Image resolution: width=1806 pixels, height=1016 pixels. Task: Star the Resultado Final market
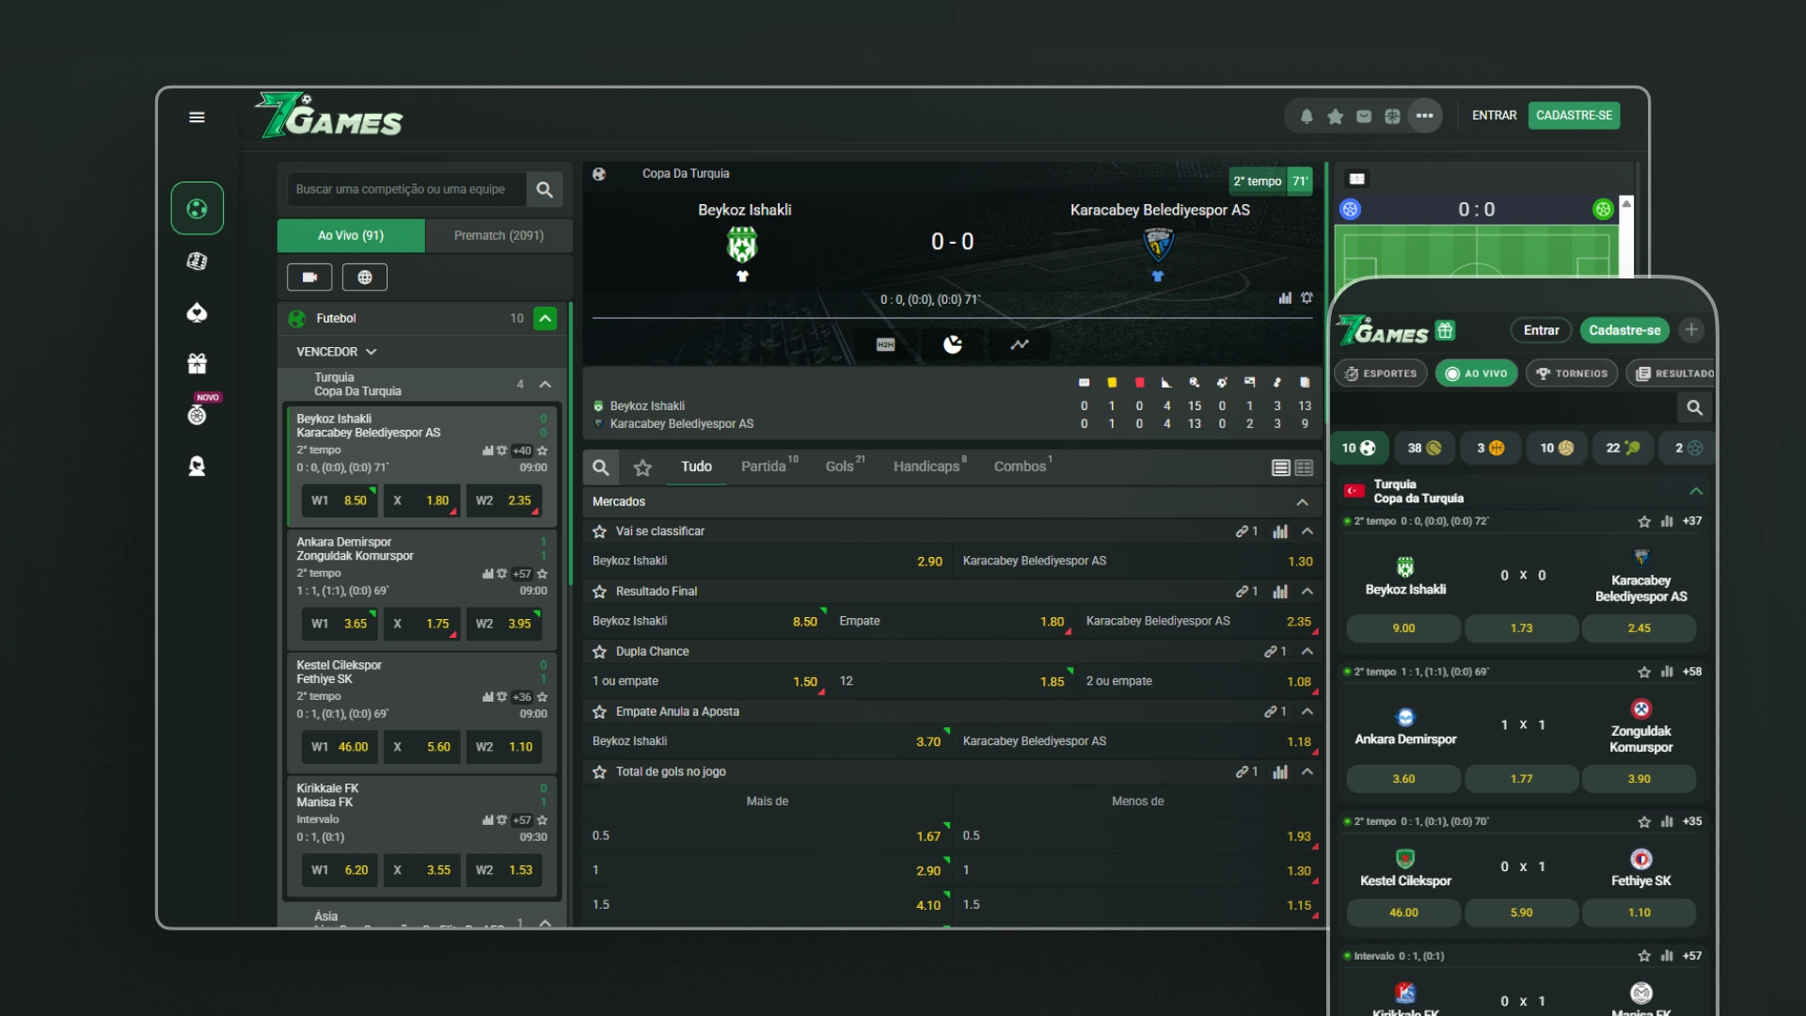click(x=599, y=592)
